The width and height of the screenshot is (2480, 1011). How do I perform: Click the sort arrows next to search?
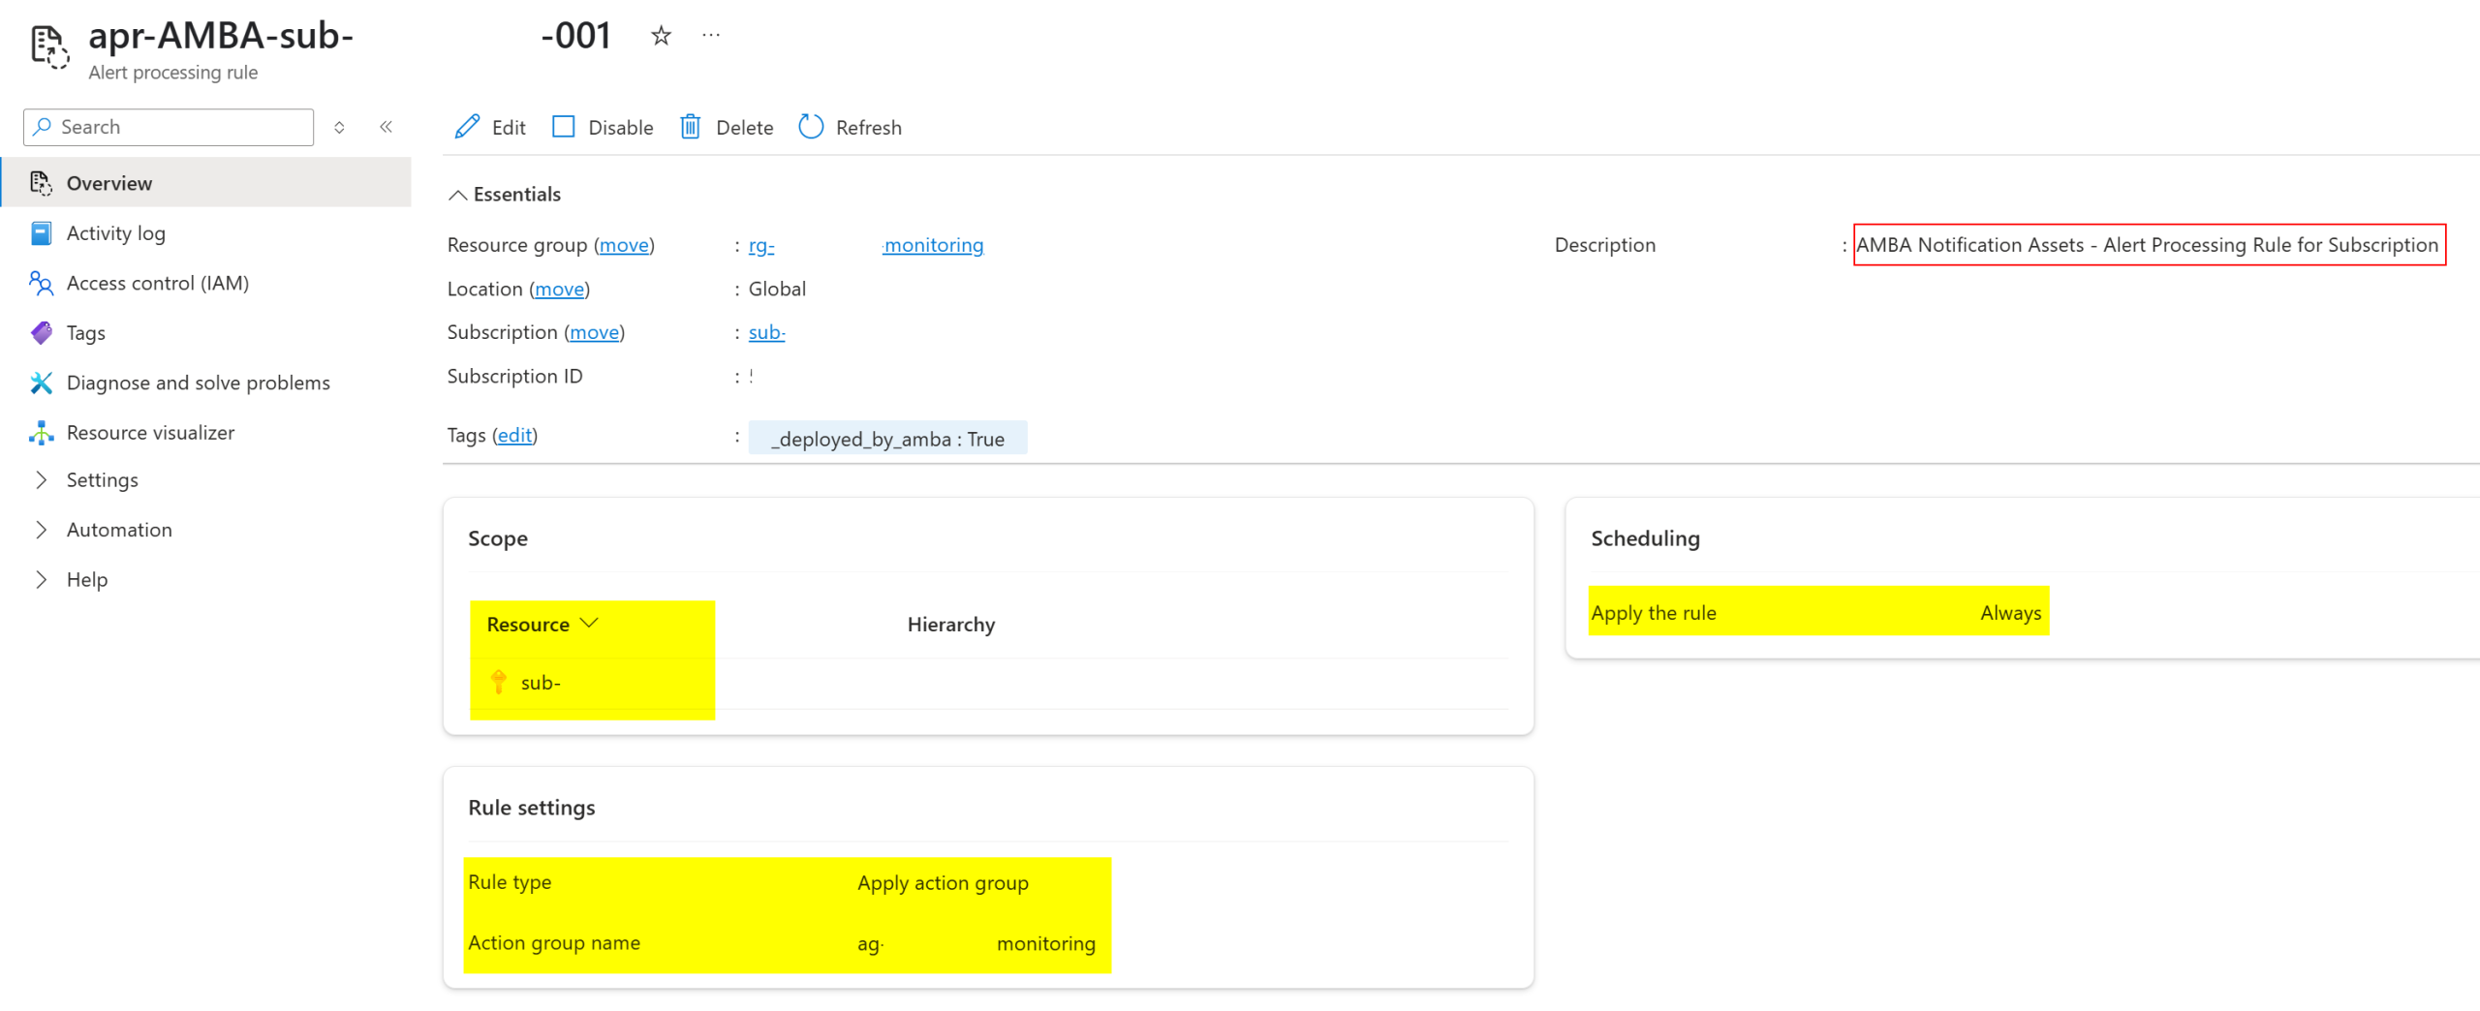339,127
